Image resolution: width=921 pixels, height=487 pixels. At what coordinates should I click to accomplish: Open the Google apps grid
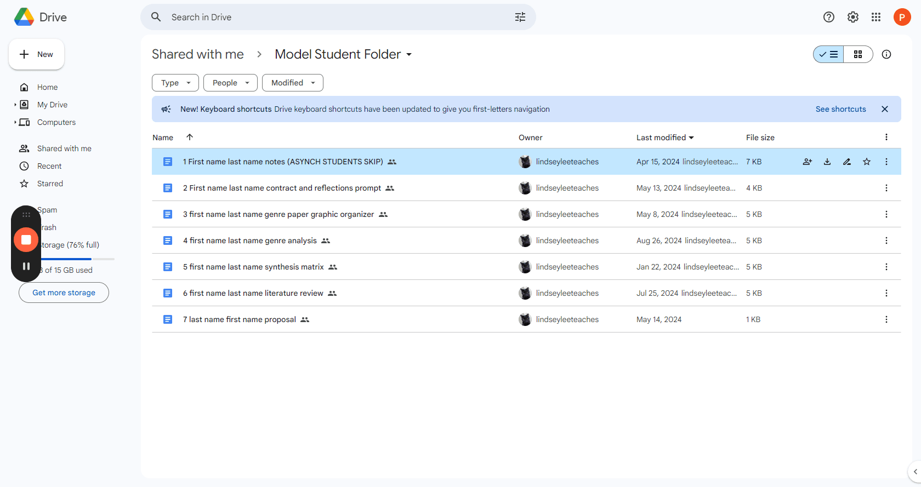tap(876, 17)
